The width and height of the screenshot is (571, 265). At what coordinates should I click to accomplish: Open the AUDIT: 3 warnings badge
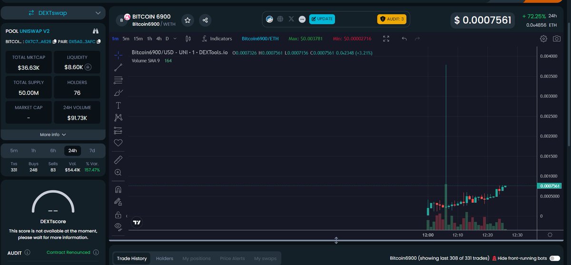tap(392, 19)
